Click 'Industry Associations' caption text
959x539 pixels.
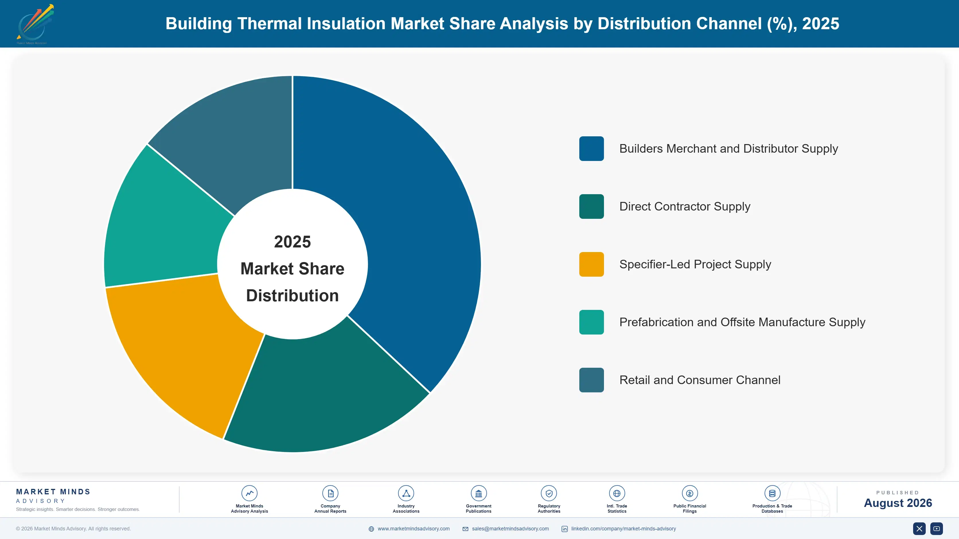click(406, 509)
